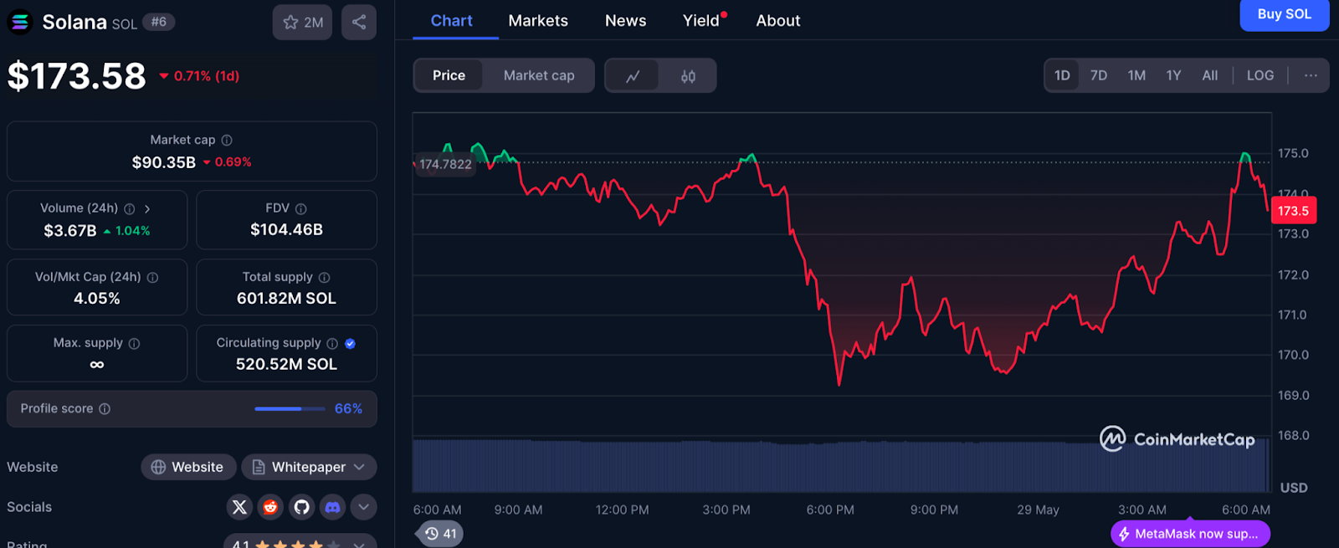Screen dimensions: 1339x548
Task: Expand more social links chevron
Action: coord(363,507)
